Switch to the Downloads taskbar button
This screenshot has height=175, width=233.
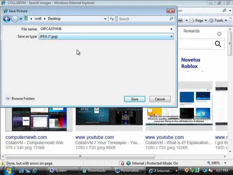[96, 171]
